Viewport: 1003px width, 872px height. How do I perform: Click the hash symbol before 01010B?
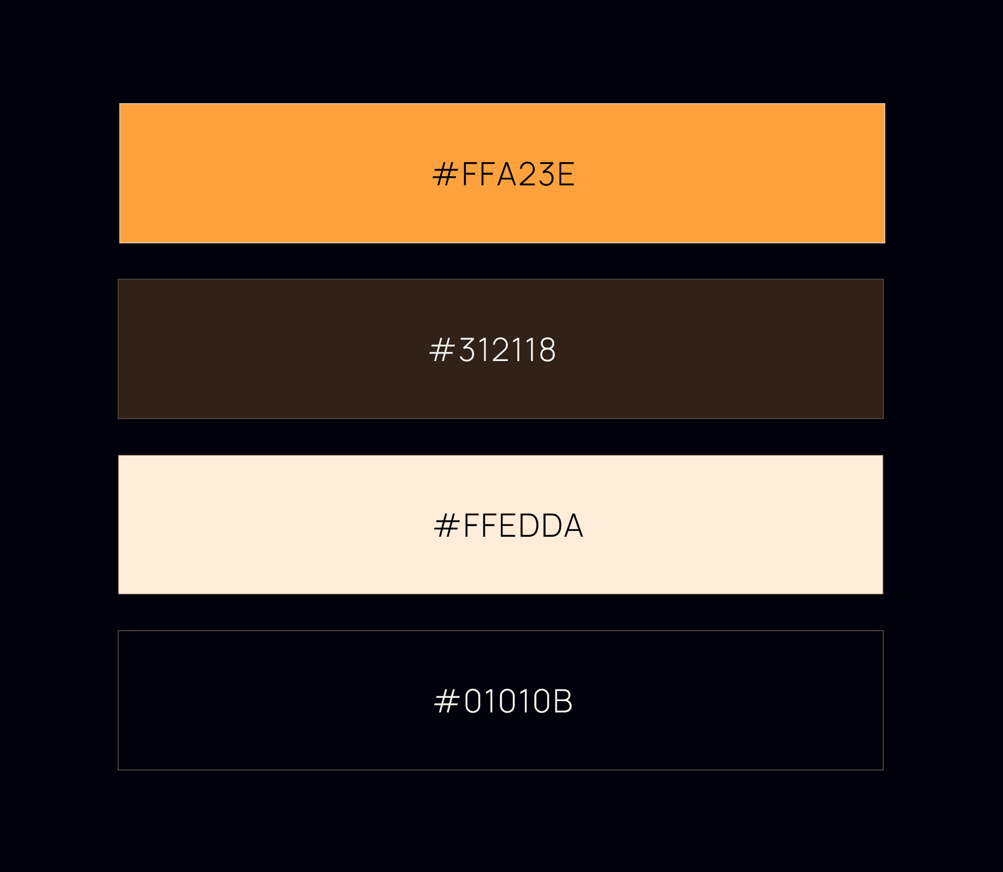[x=447, y=701]
